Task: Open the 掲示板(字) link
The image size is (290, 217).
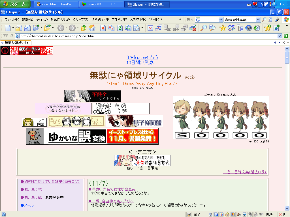Action: [x=32, y=189]
